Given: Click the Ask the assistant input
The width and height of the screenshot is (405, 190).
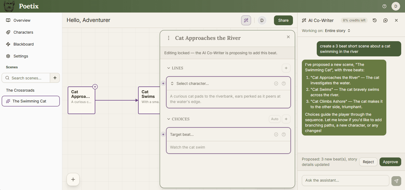Looking at the screenshot, I should point(345,180).
